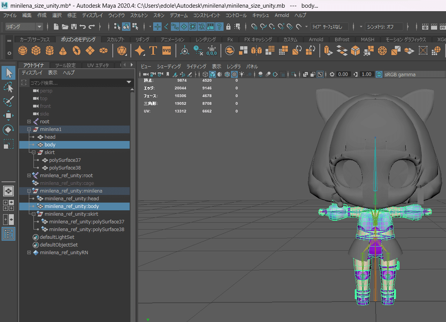
Task: Click the SVG import shelf icon
Action: pyautogui.click(x=167, y=51)
